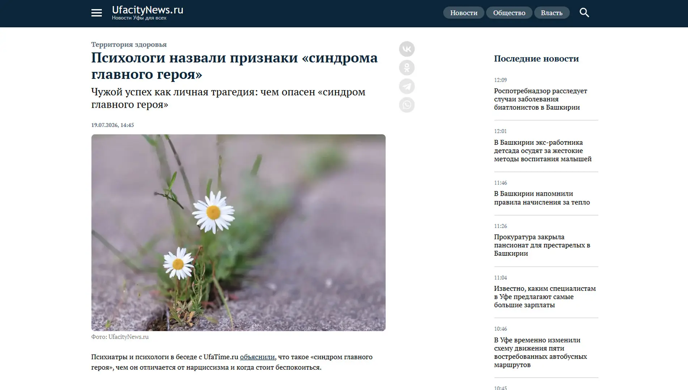The width and height of the screenshot is (688, 390).
Task: Follow the объяснили link in the article
Action: point(257,357)
